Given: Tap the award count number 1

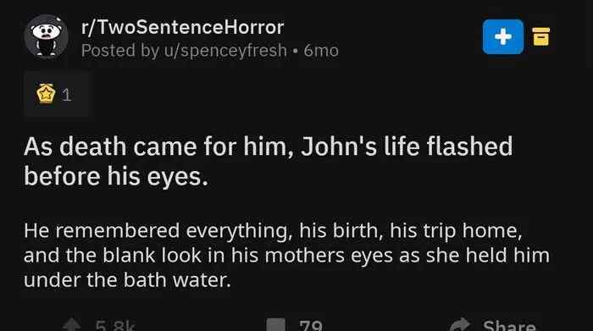Looking at the screenshot, I should 67,95.
